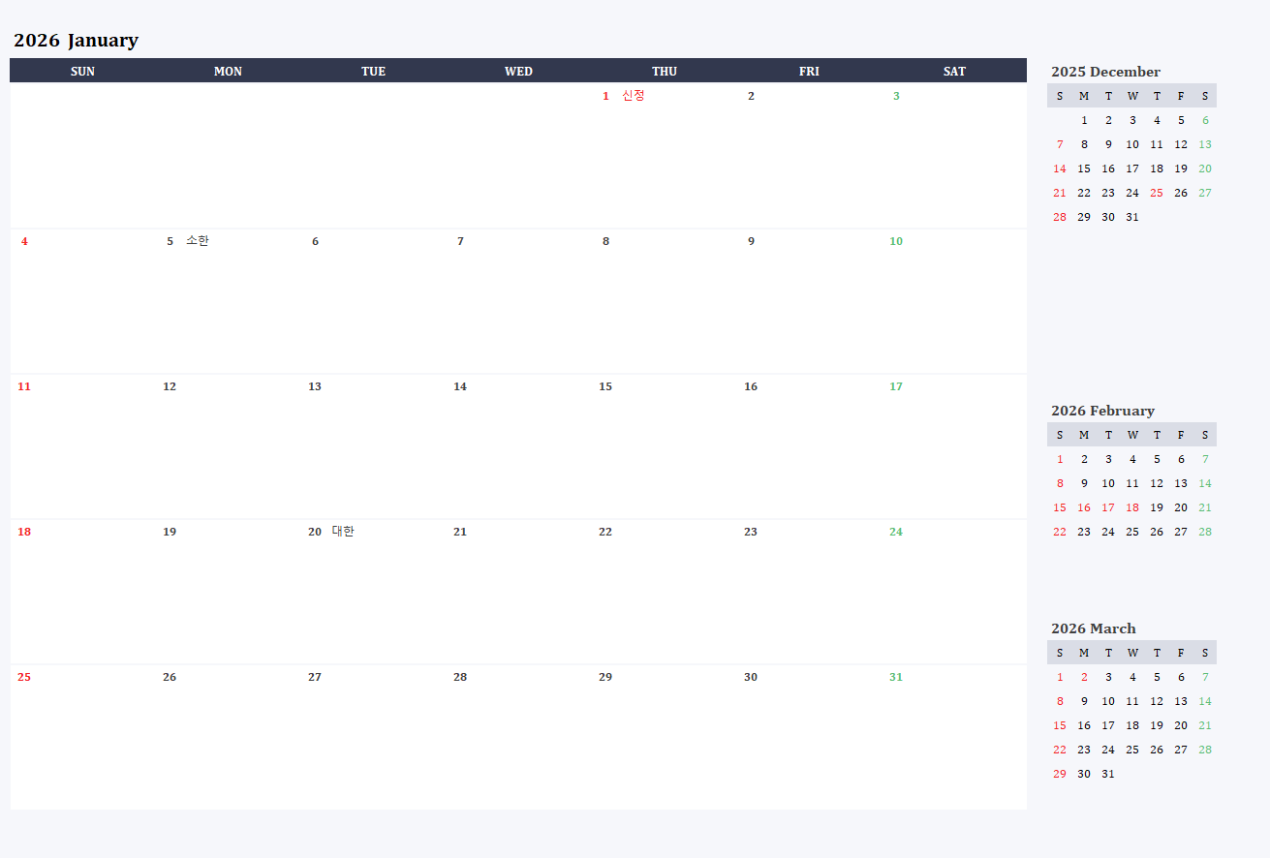
Task: Click December 28 in the mini calendar
Action: coord(1060,217)
